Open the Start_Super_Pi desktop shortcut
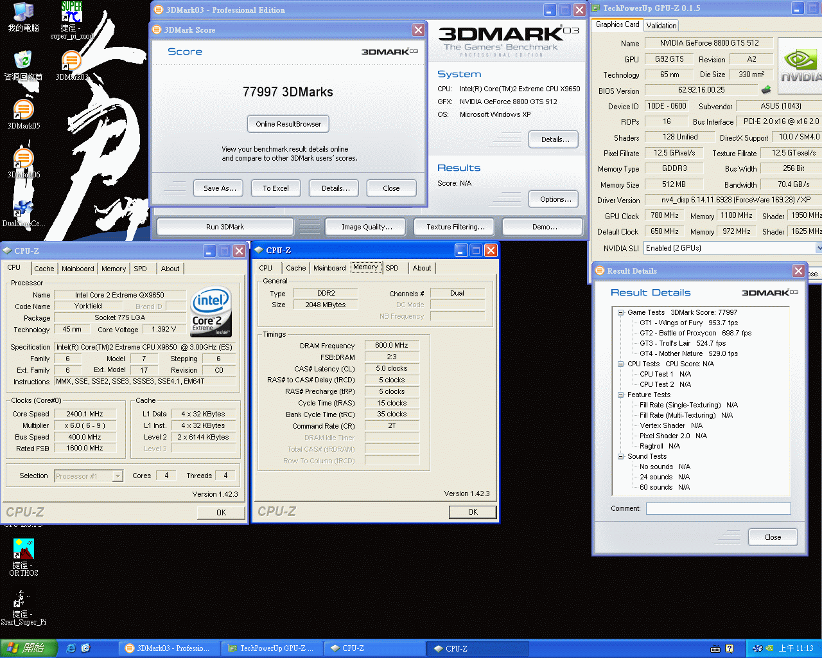 tap(23, 607)
